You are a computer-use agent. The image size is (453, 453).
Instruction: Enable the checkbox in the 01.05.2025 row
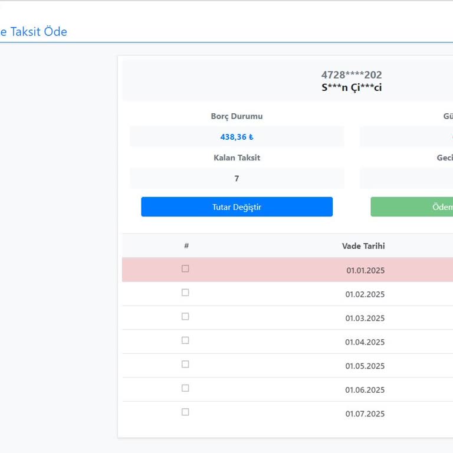click(x=185, y=365)
